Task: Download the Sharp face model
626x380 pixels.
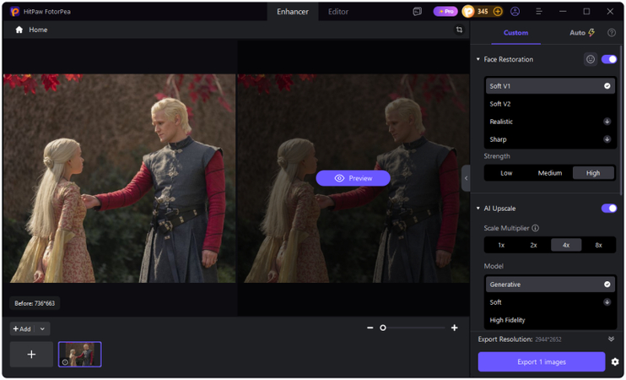Action: [x=607, y=139]
